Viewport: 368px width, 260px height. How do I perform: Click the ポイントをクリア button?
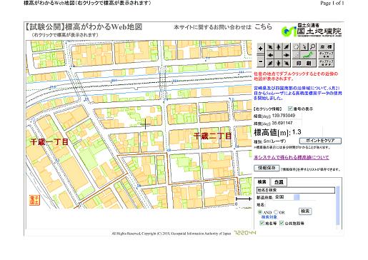320,141
